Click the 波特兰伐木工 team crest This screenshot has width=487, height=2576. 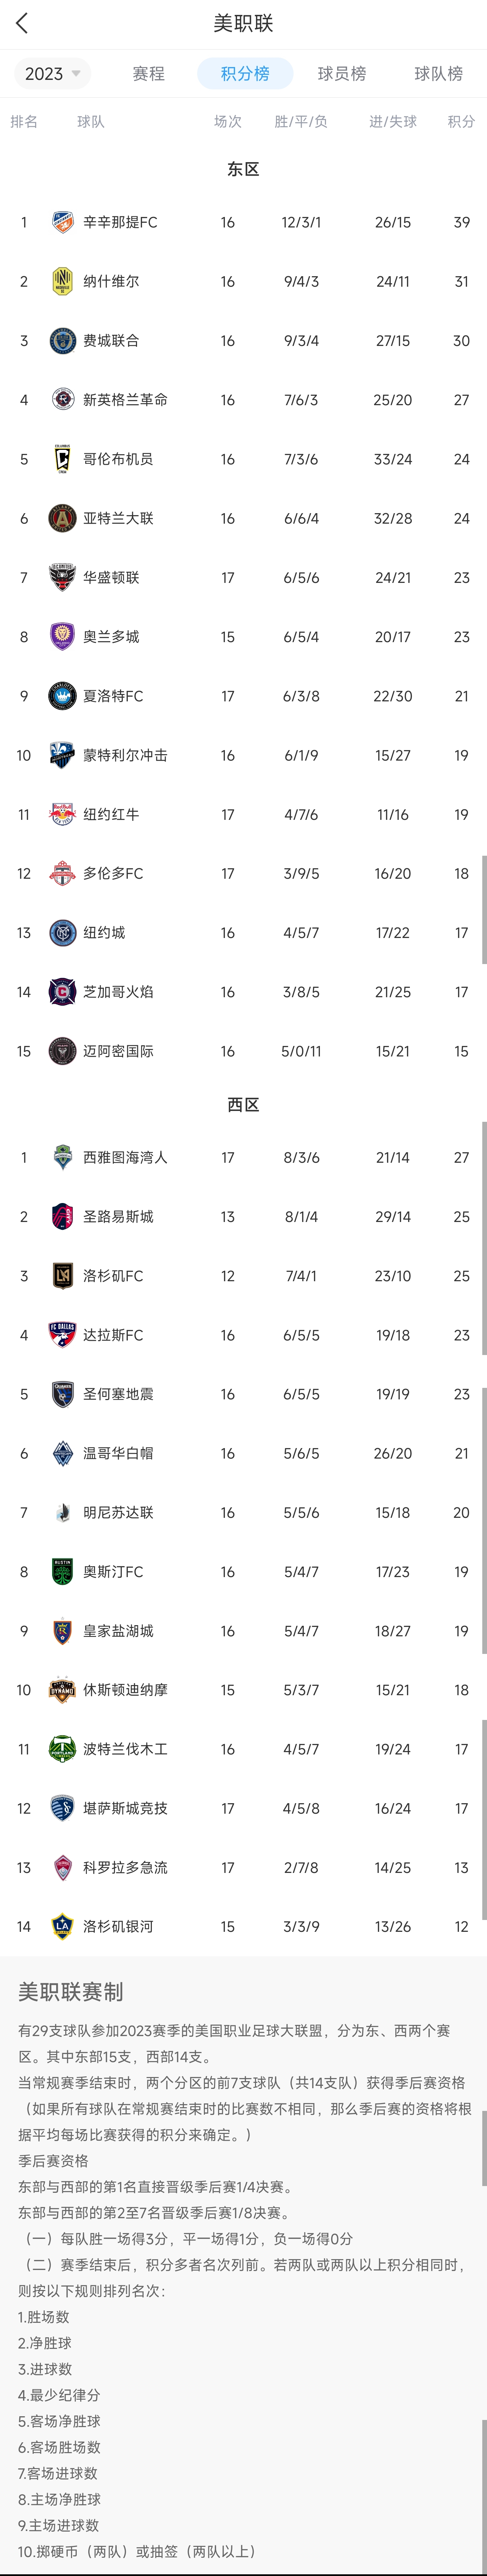pos(62,1749)
